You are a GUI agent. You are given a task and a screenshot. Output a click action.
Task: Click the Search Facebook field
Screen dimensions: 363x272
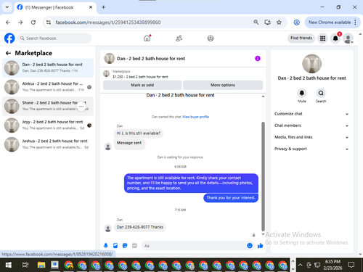click(x=54, y=38)
